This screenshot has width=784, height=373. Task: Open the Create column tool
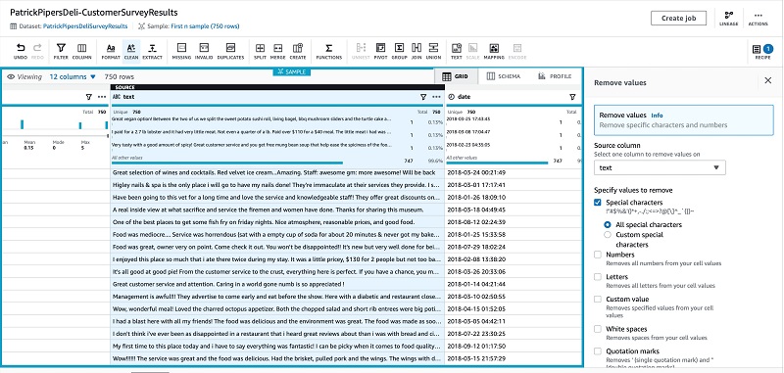coord(298,51)
